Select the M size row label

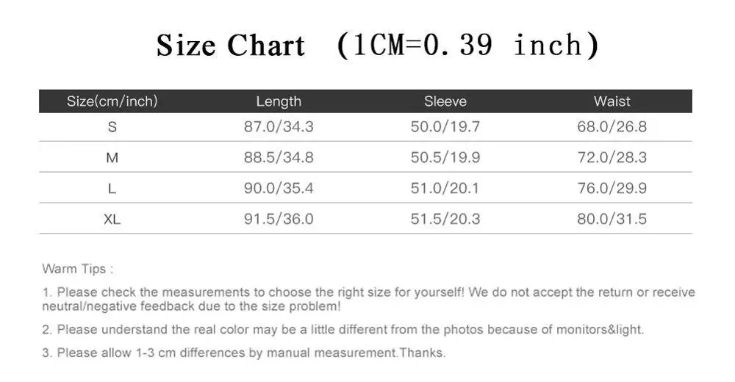(x=112, y=157)
